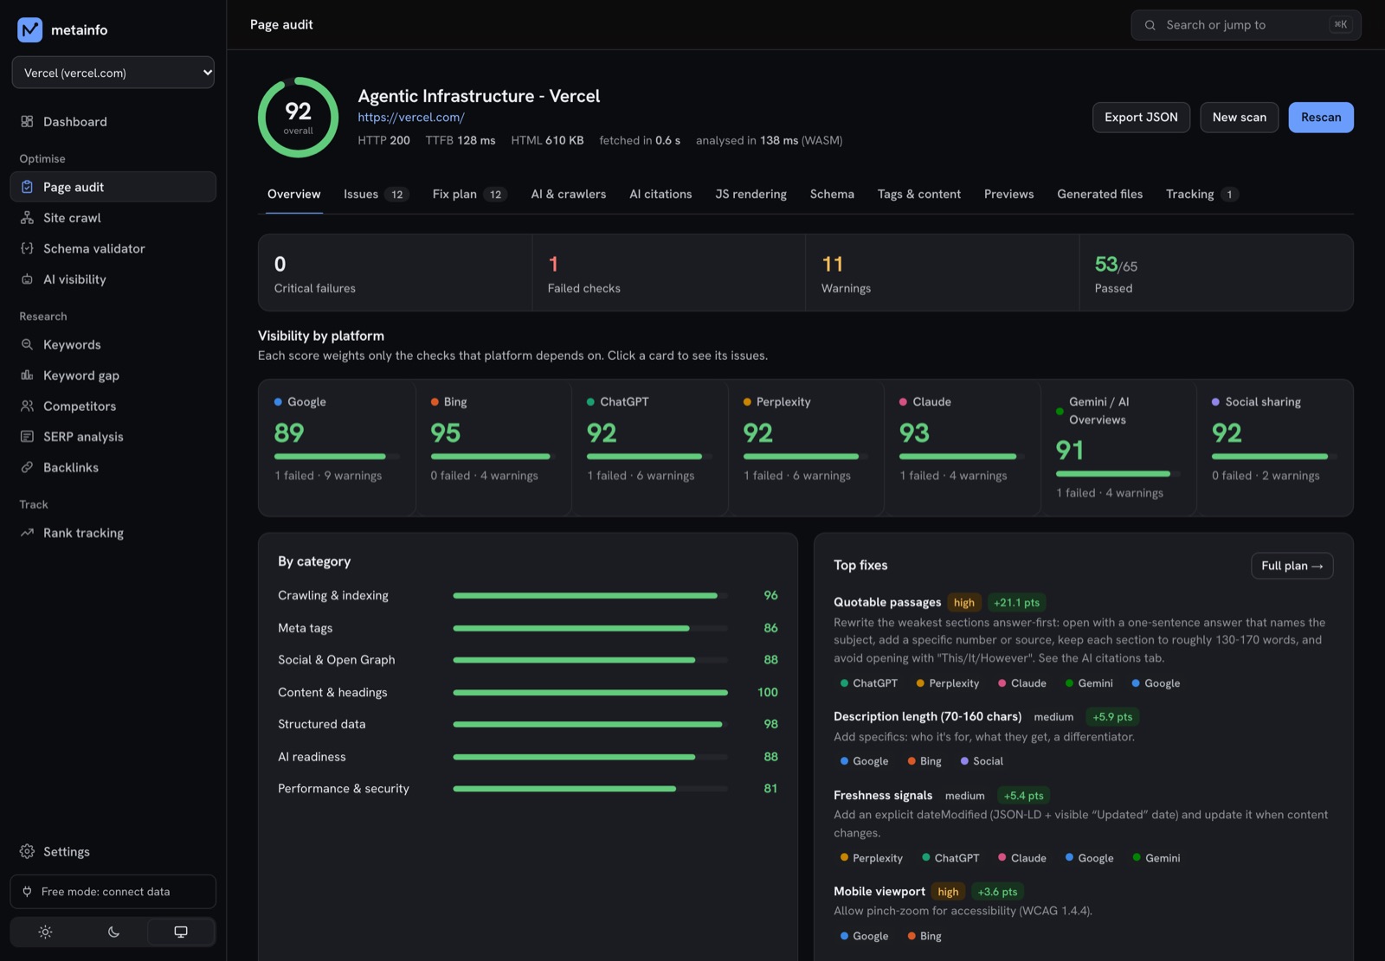Click the Competitors people icon
Screen dimensions: 1385x961
[x=27, y=406]
